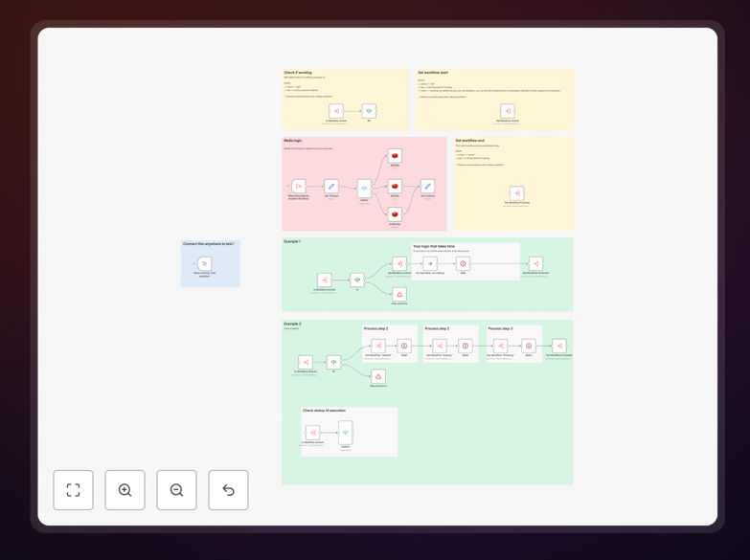
Task: Select the node in 'Set workflow end' note
Action: point(516,193)
